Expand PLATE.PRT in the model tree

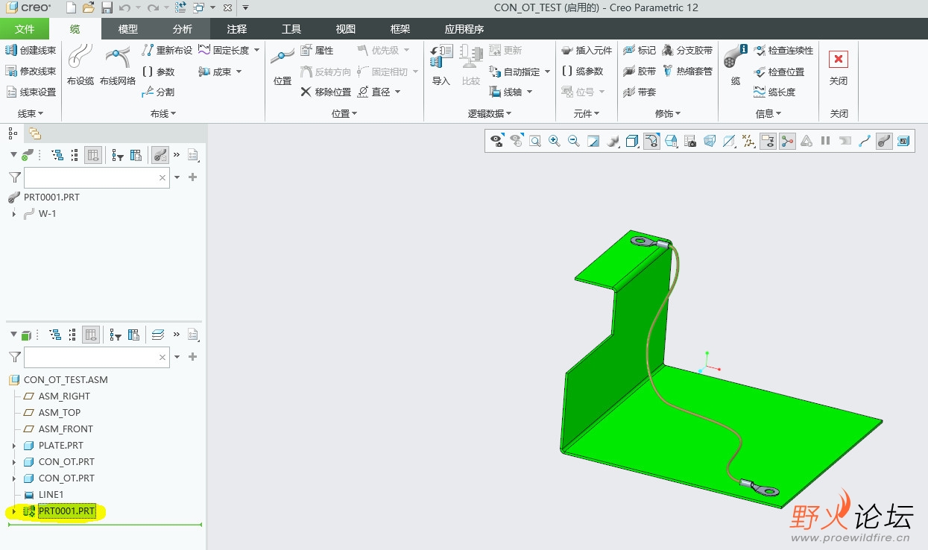click(14, 446)
